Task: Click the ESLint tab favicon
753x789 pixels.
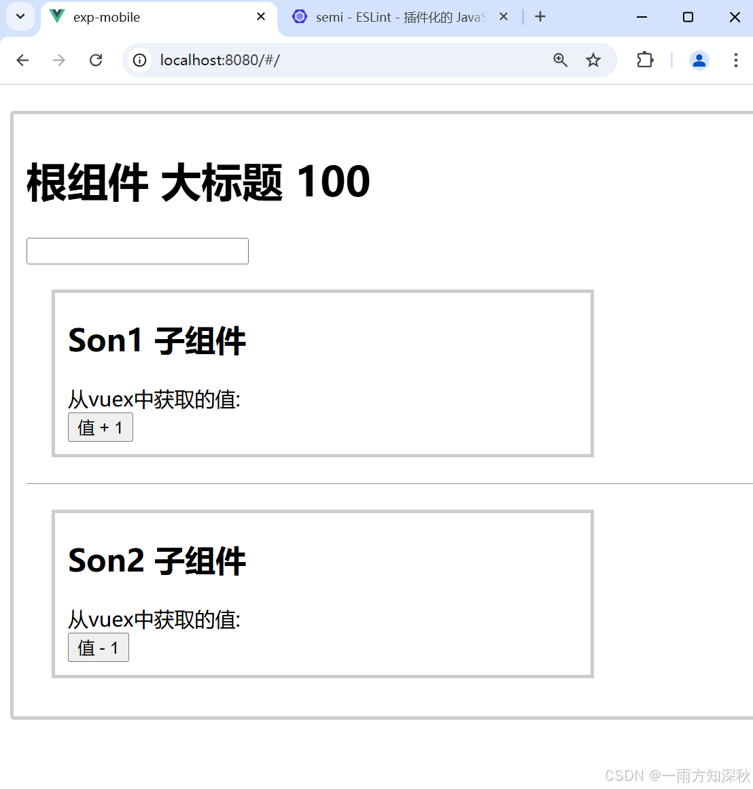Action: (300, 16)
